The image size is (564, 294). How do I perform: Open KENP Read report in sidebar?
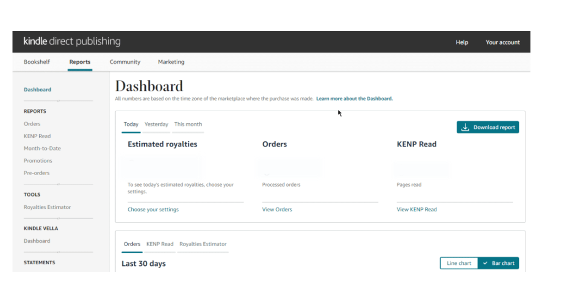(37, 136)
